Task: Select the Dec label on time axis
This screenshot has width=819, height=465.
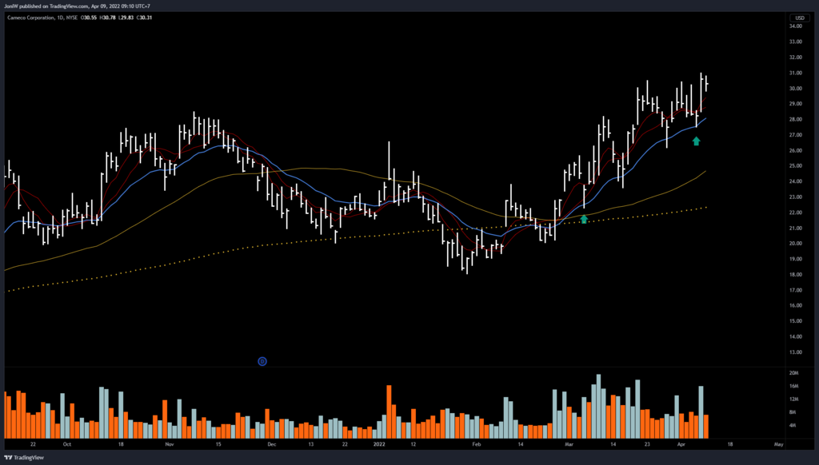Action: (x=270, y=443)
